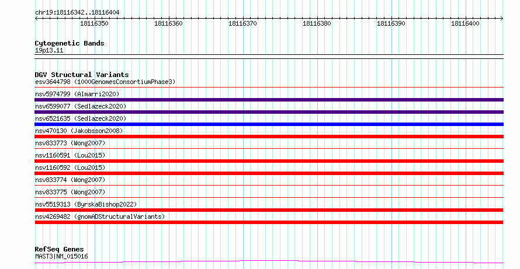
Task: Click the purple bar under nsv6599077
Action: pos(269,112)
